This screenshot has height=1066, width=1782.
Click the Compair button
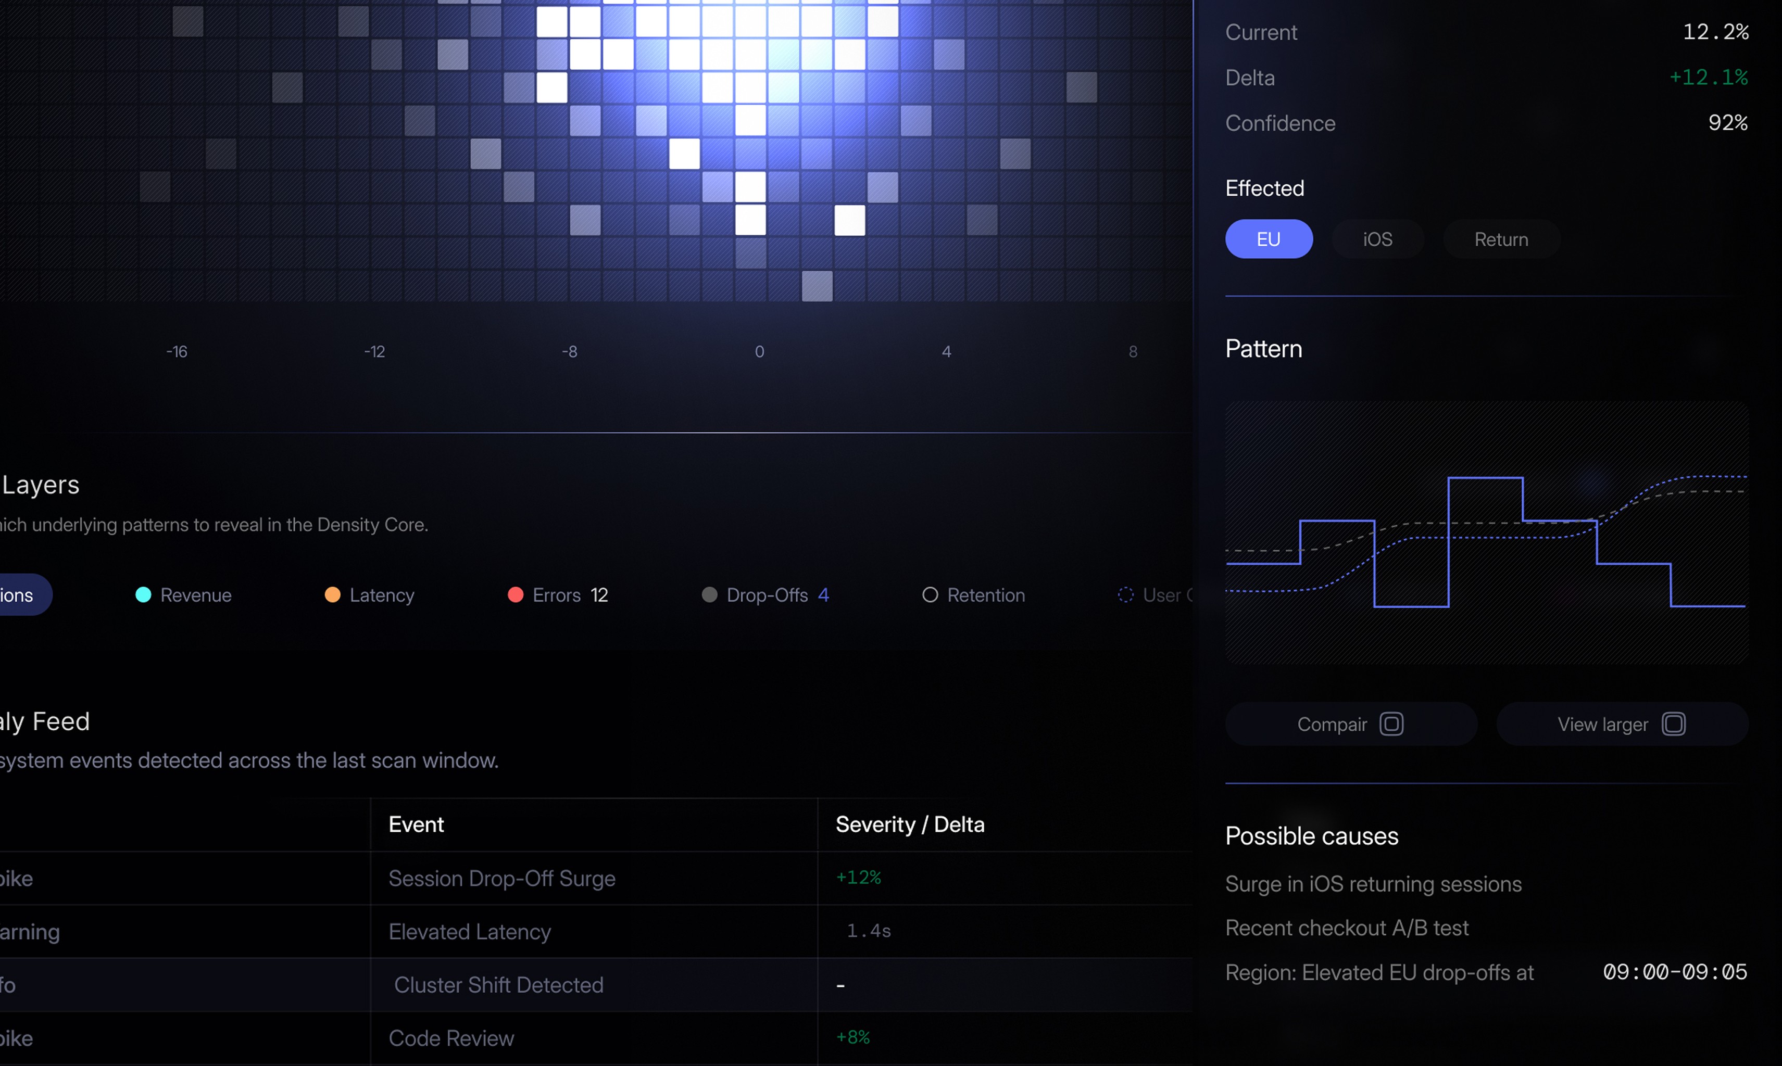(1350, 724)
